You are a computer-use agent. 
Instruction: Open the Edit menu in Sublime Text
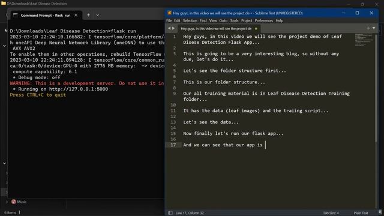(177, 20)
